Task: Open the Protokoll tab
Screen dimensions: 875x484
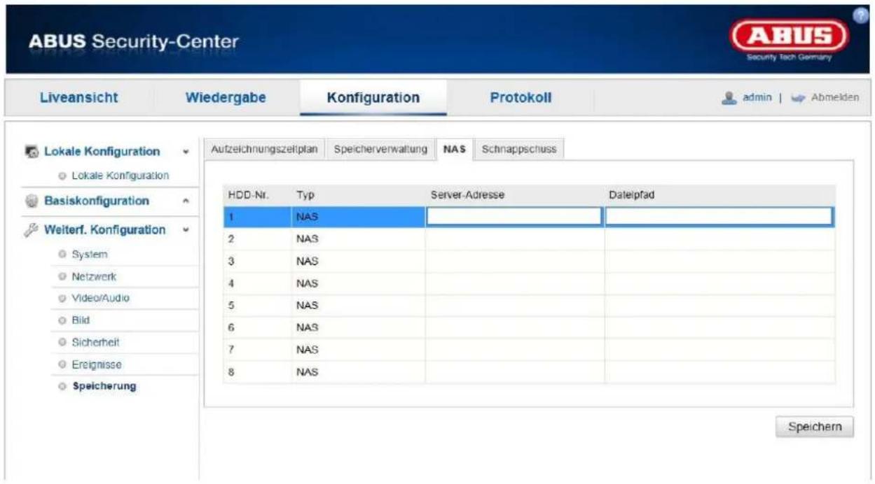Action: click(x=521, y=97)
